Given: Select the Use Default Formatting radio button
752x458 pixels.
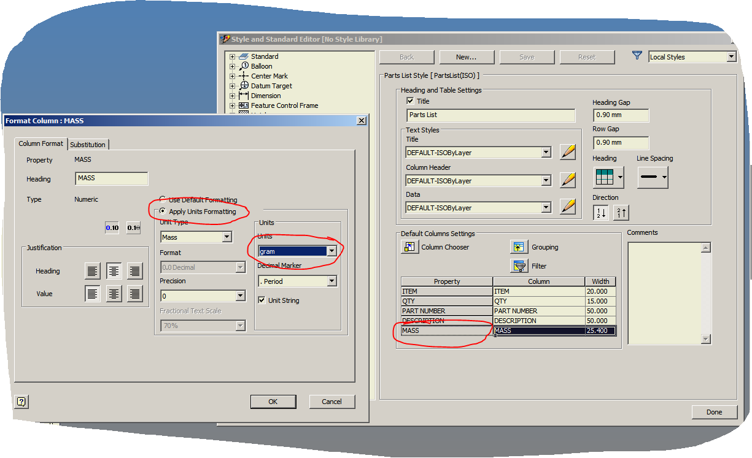Looking at the screenshot, I should (161, 198).
